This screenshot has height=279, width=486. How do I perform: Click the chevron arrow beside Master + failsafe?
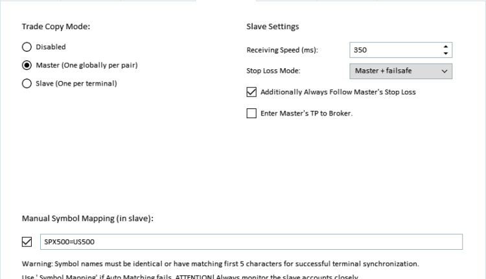444,71
